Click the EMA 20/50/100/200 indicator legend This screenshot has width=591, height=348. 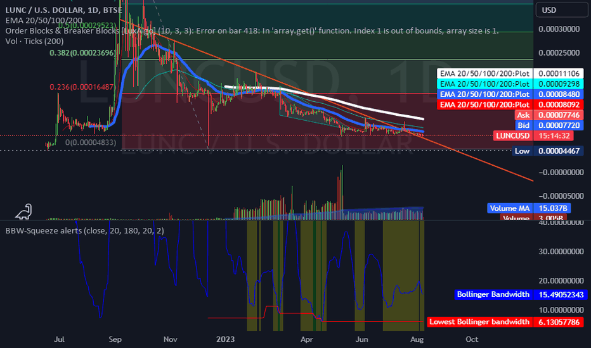44,20
